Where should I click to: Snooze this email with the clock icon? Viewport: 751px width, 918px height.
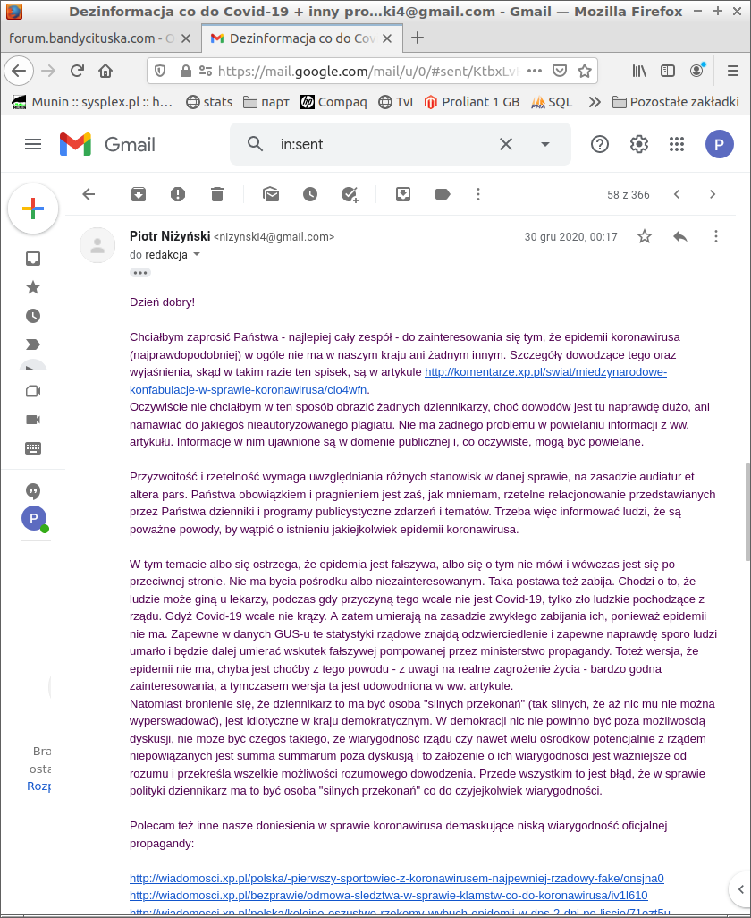point(310,194)
